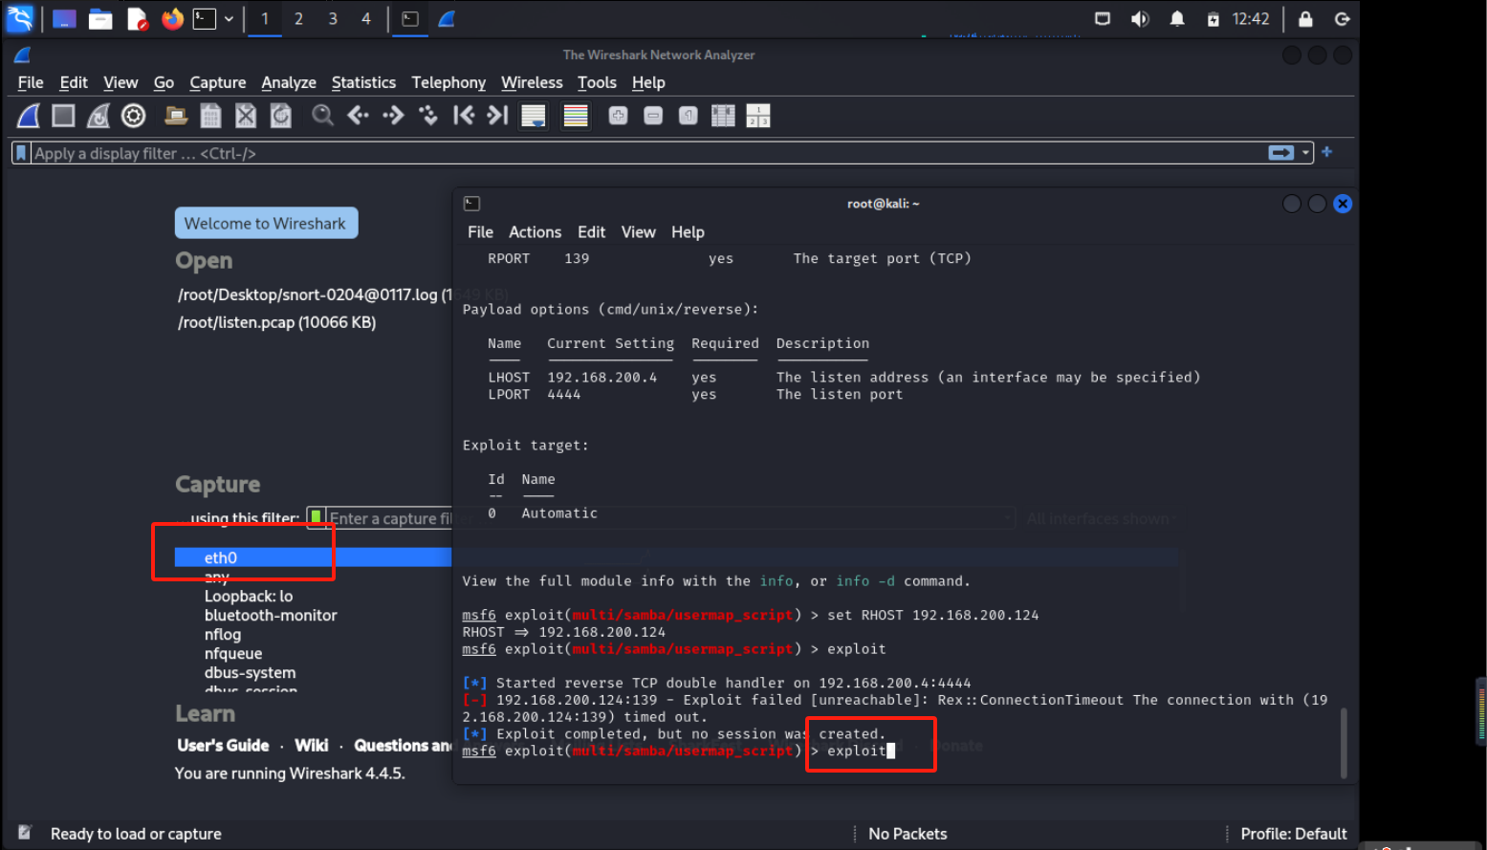Open file manager from the panel
The width and height of the screenshot is (1487, 850).
click(100, 18)
